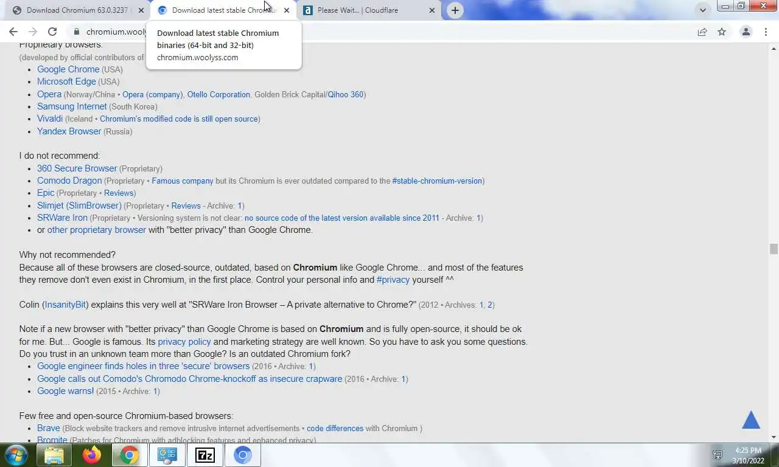The image size is (779, 467).
Task: Click the network icon in system tray
Action: (x=718, y=455)
